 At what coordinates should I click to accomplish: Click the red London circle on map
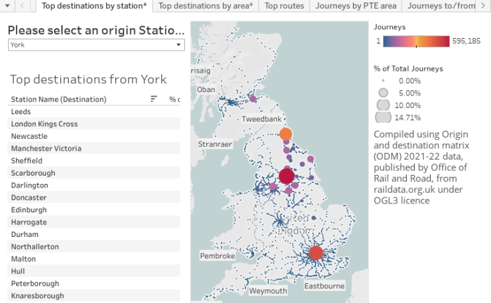coord(316,253)
